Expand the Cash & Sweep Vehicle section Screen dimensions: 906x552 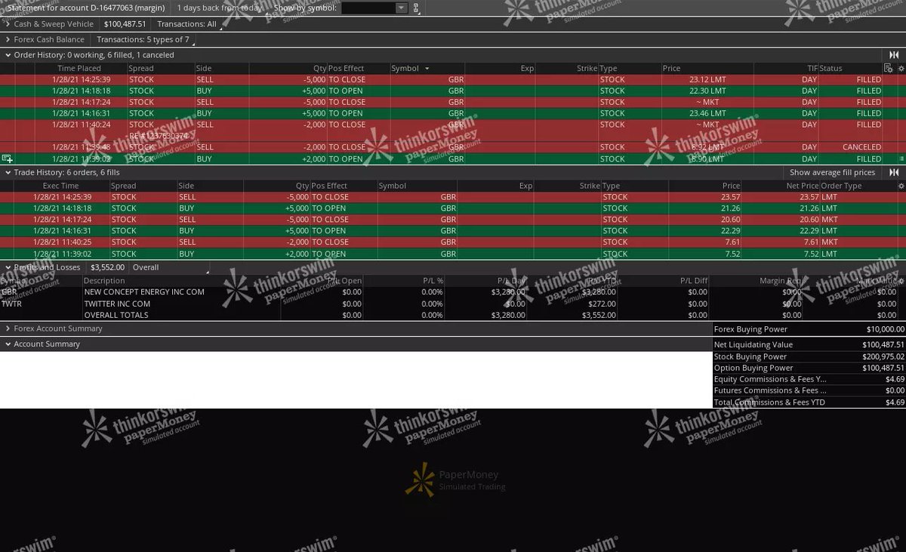[x=8, y=24]
